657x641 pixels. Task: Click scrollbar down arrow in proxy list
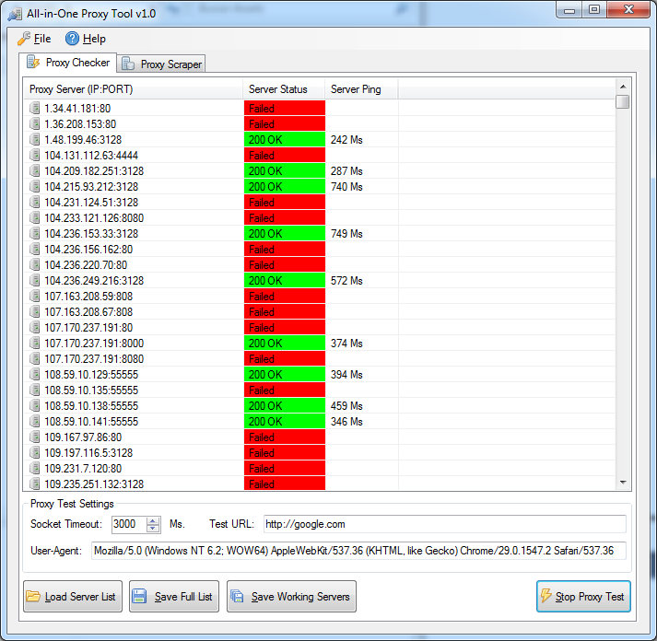coord(623,483)
